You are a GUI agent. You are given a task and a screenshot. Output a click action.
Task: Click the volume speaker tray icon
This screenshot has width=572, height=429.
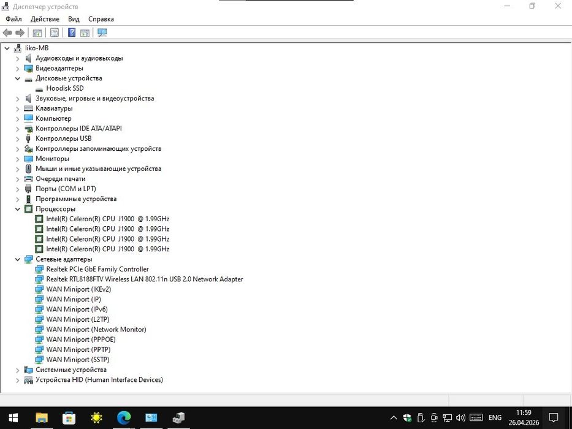pos(460,418)
